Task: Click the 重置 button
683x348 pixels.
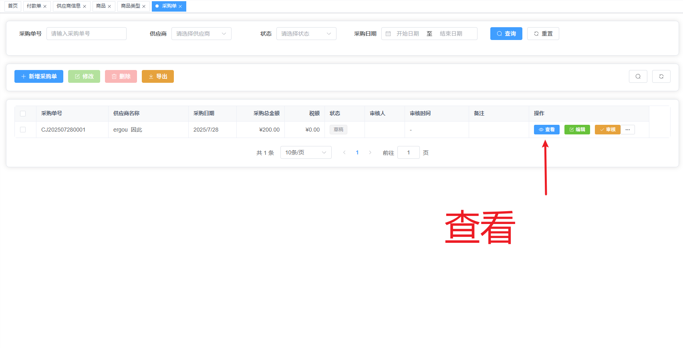Action: pyautogui.click(x=543, y=34)
